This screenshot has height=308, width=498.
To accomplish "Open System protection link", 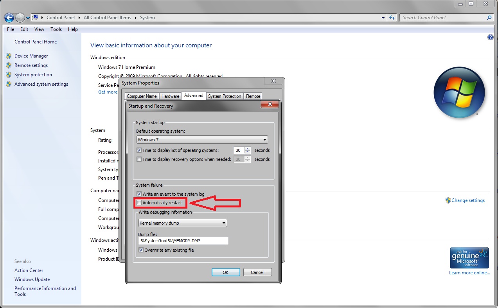I will [x=33, y=75].
